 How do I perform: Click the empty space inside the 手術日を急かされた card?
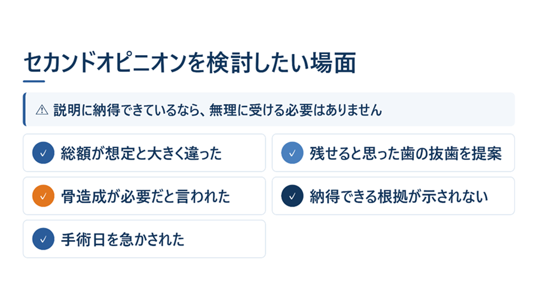coord(225,239)
